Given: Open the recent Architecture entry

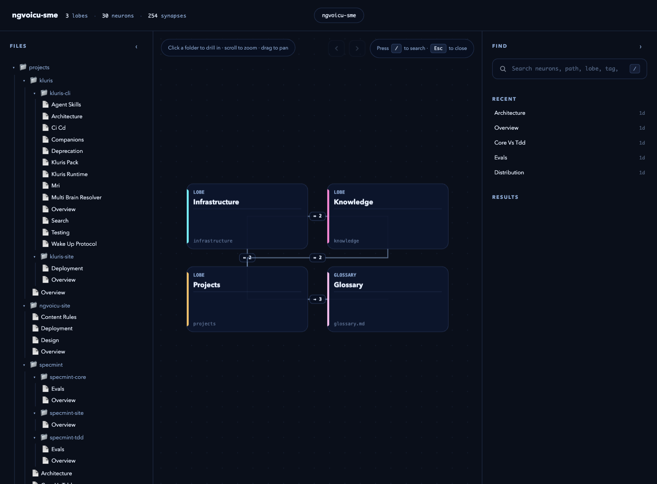Looking at the screenshot, I should tap(569, 113).
